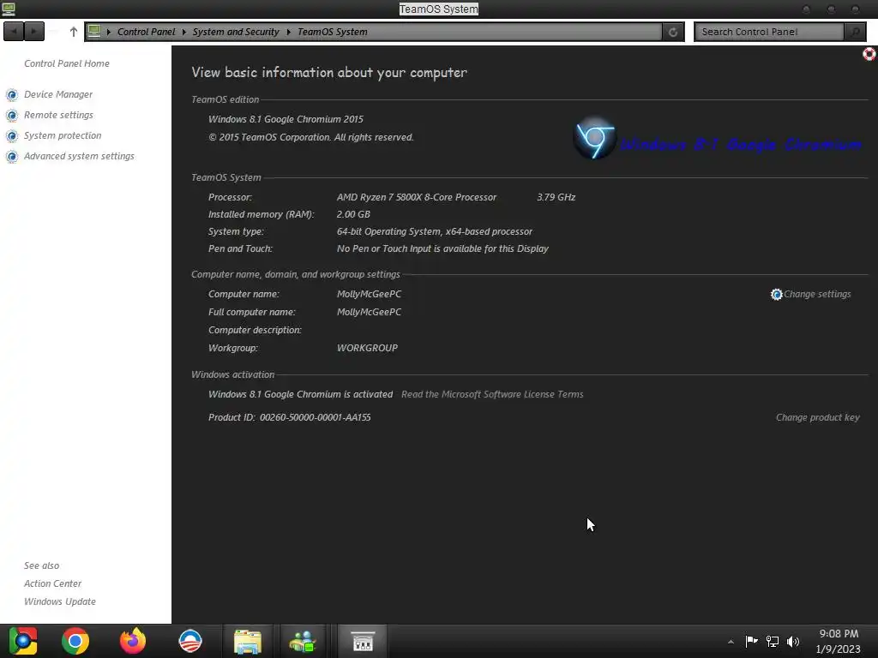Read the Microsoft Software License Terms
Image resolution: width=878 pixels, height=658 pixels.
pyautogui.click(x=492, y=394)
